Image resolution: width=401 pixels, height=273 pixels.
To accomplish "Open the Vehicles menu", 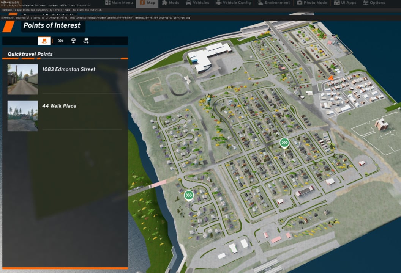I will [197, 3].
